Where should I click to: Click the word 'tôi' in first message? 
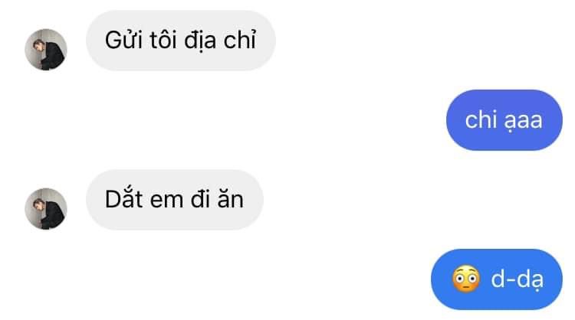(163, 40)
